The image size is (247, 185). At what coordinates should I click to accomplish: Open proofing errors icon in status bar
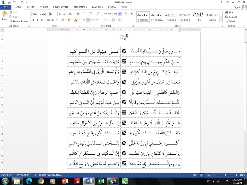click(x=34, y=175)
